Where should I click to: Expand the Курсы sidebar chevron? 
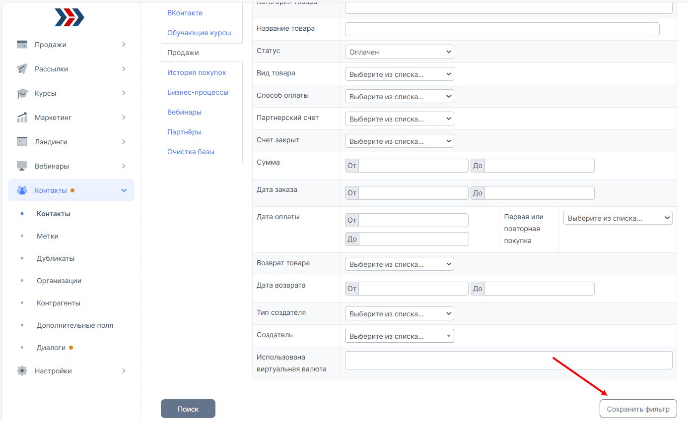[x=124, y=93]
